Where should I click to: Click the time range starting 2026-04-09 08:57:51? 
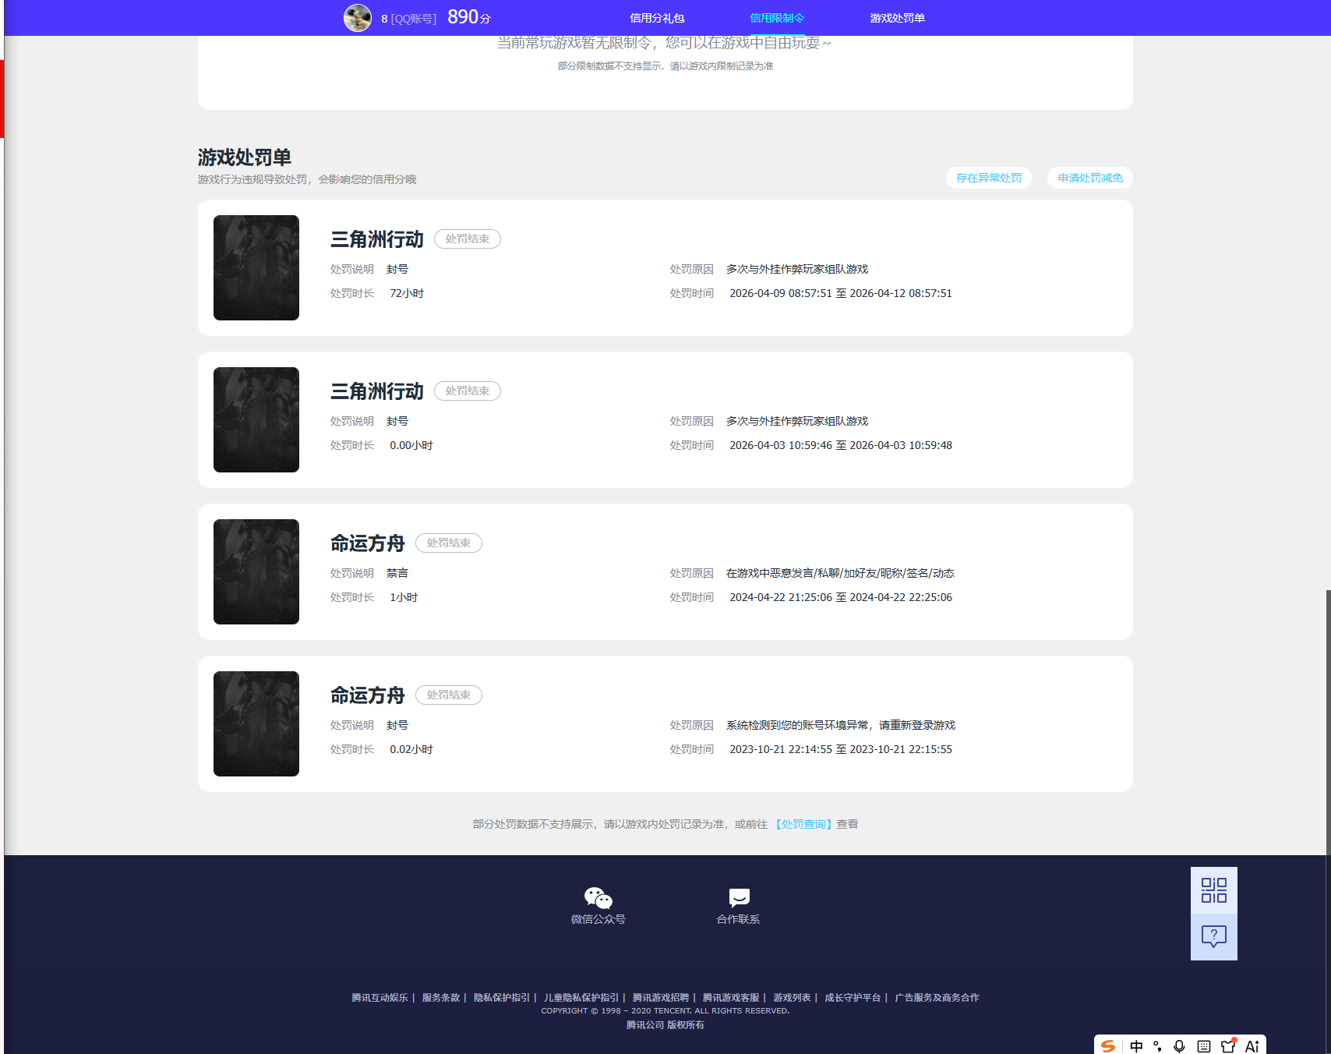coord(841,293)
